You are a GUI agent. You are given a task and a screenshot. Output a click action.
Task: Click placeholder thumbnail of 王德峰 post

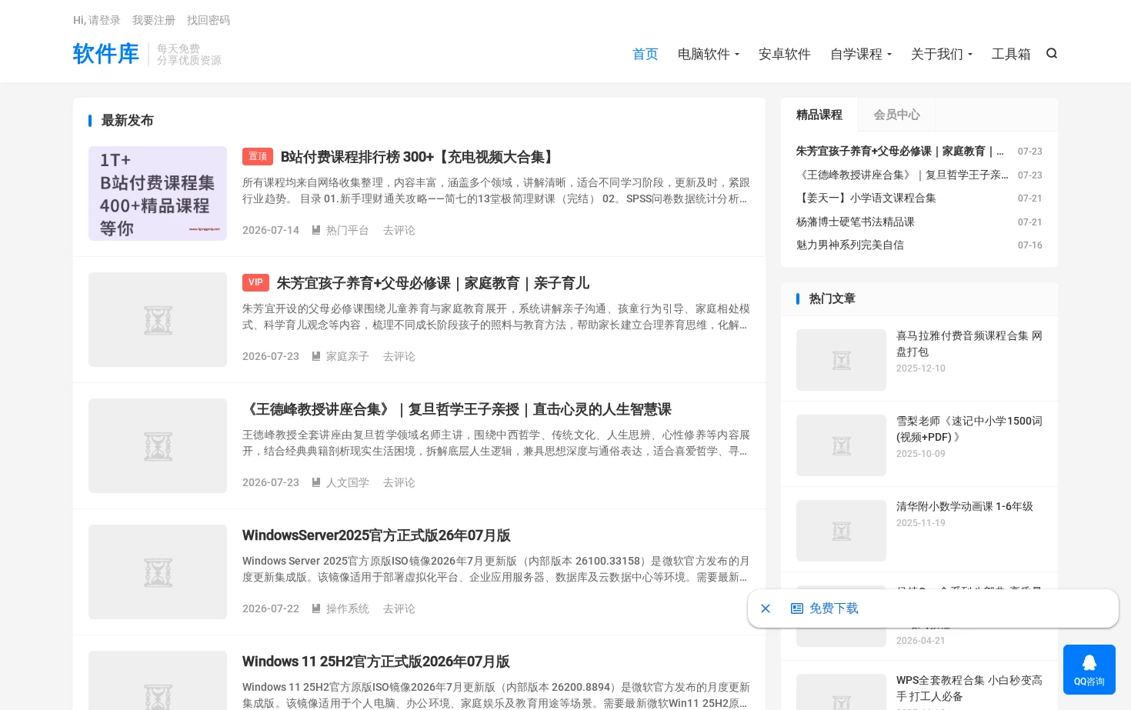click(158, 445)
